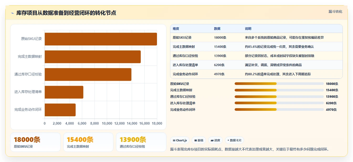Click the 原始SKU记录 progress bar
Viewport: 353px width, 162px height.
tap(279, 84)
